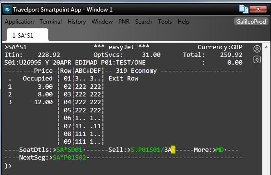Click the 319 Economy heading
This screenshot has width=271, height=175.
(x=136, y=71)
